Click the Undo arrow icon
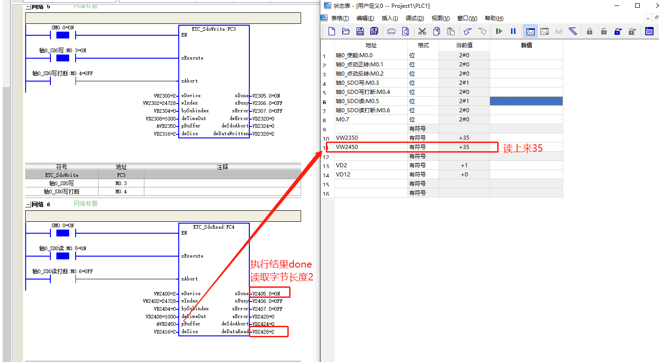Viewport: 659px width, 362px height. (467, 31)
